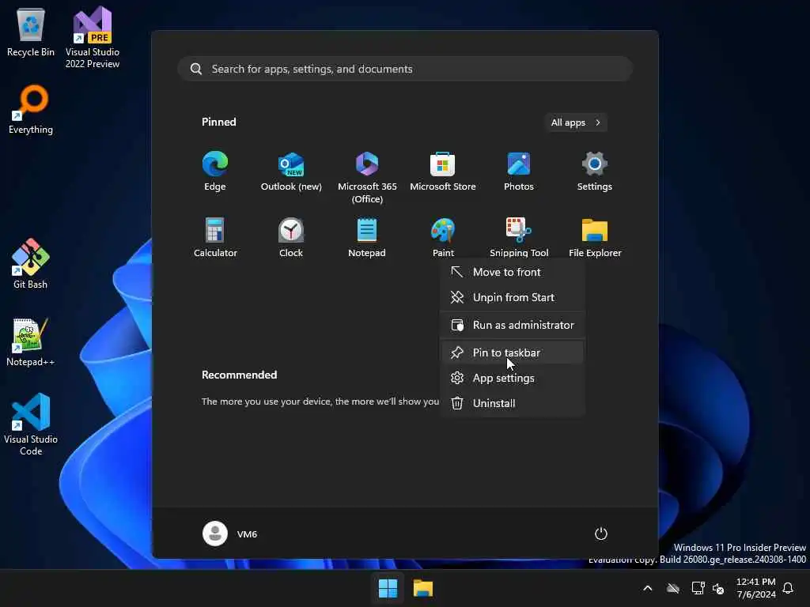Click the muted volume tray icon

[x=718, y=588]
